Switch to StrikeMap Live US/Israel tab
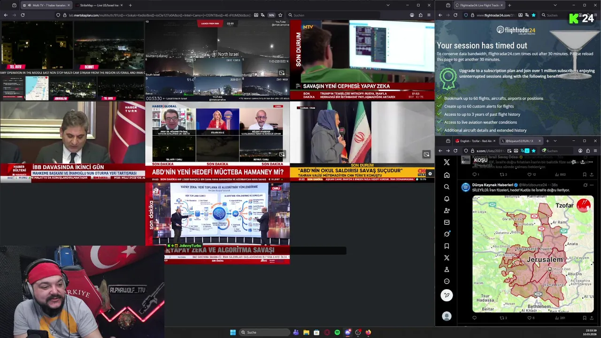Image resolution: width=601 pixels, height=338 pixels. [x=99, y=5]
